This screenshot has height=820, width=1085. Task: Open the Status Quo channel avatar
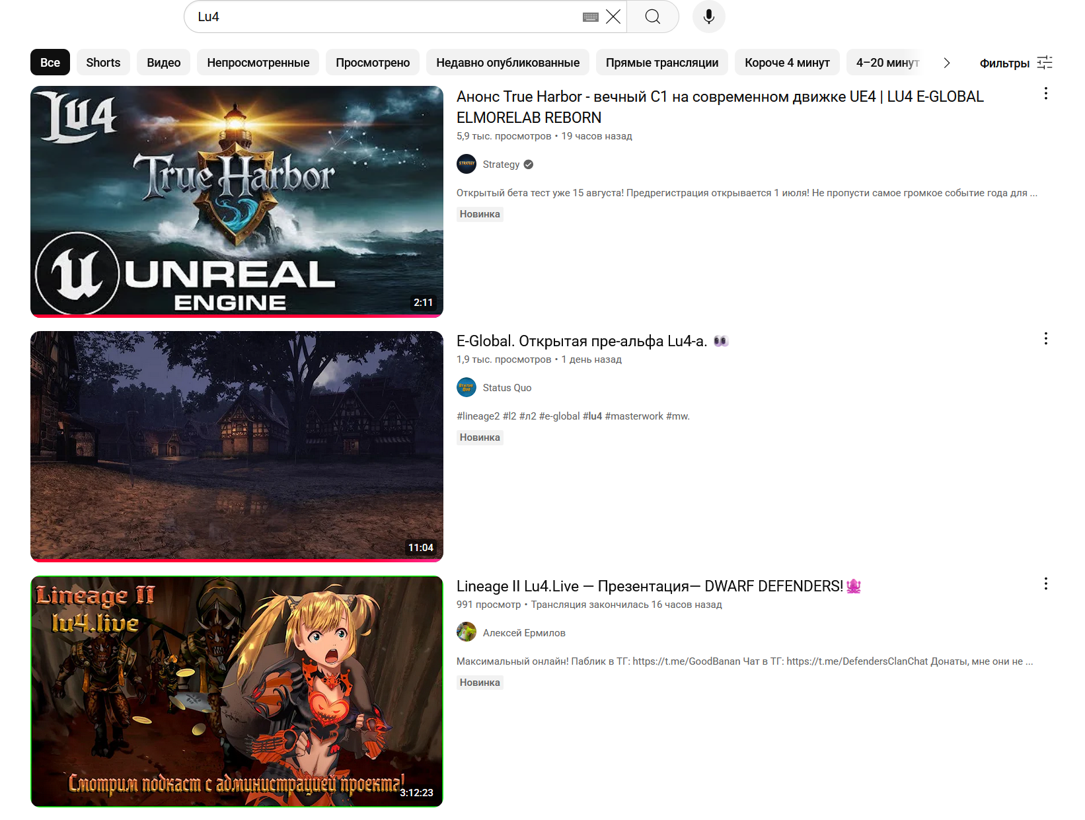tap(467, 387)
